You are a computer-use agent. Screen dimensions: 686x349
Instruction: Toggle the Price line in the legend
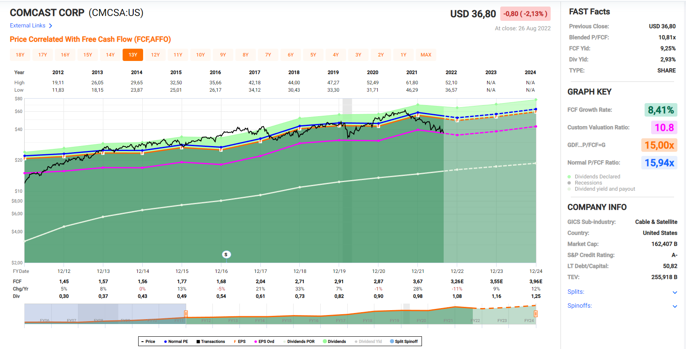coord(148,342)
